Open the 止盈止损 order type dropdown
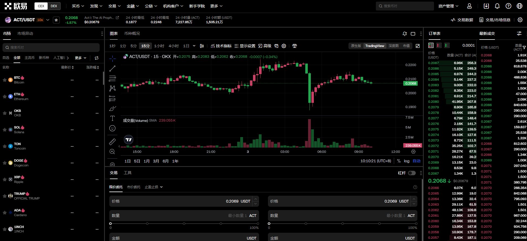Screen dimensions: 527x241 pos(154,187)
